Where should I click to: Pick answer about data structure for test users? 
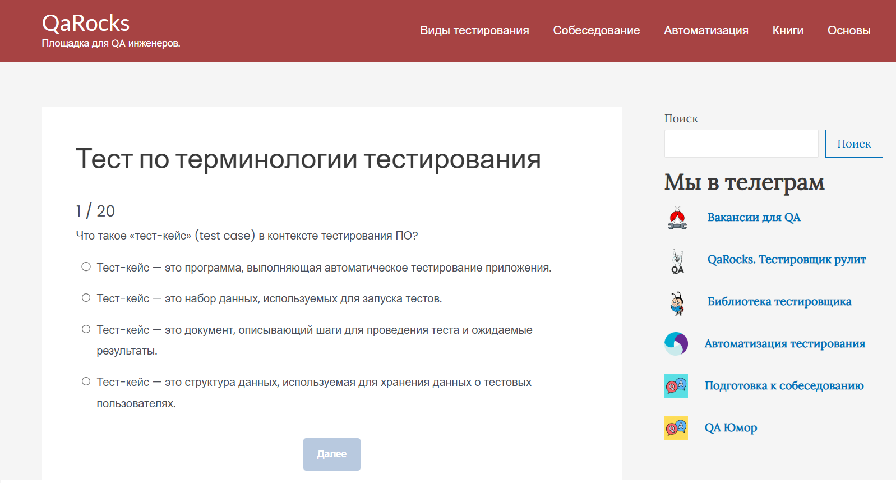[x=86, y=381]
